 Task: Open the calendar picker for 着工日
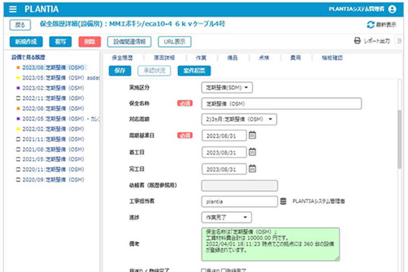(x=252, y=152)
